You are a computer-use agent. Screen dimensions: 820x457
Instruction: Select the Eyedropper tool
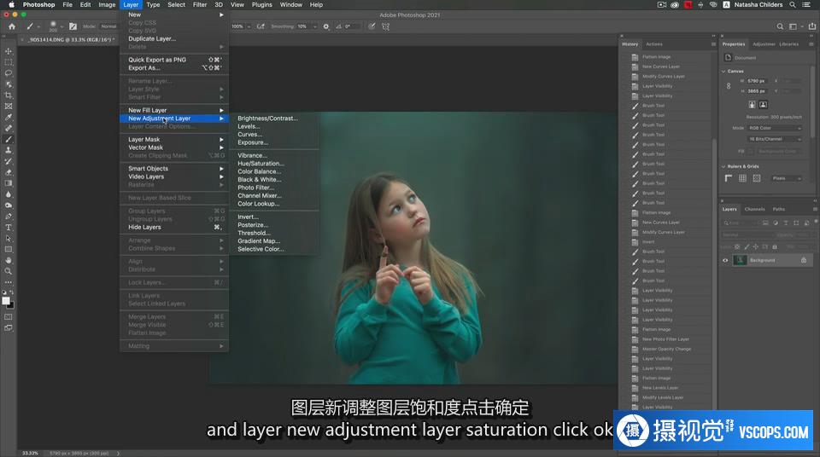[9, 117]
